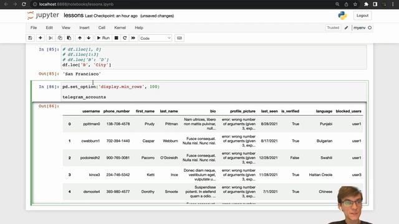Paste cells below icon

[x=69, y=38]
